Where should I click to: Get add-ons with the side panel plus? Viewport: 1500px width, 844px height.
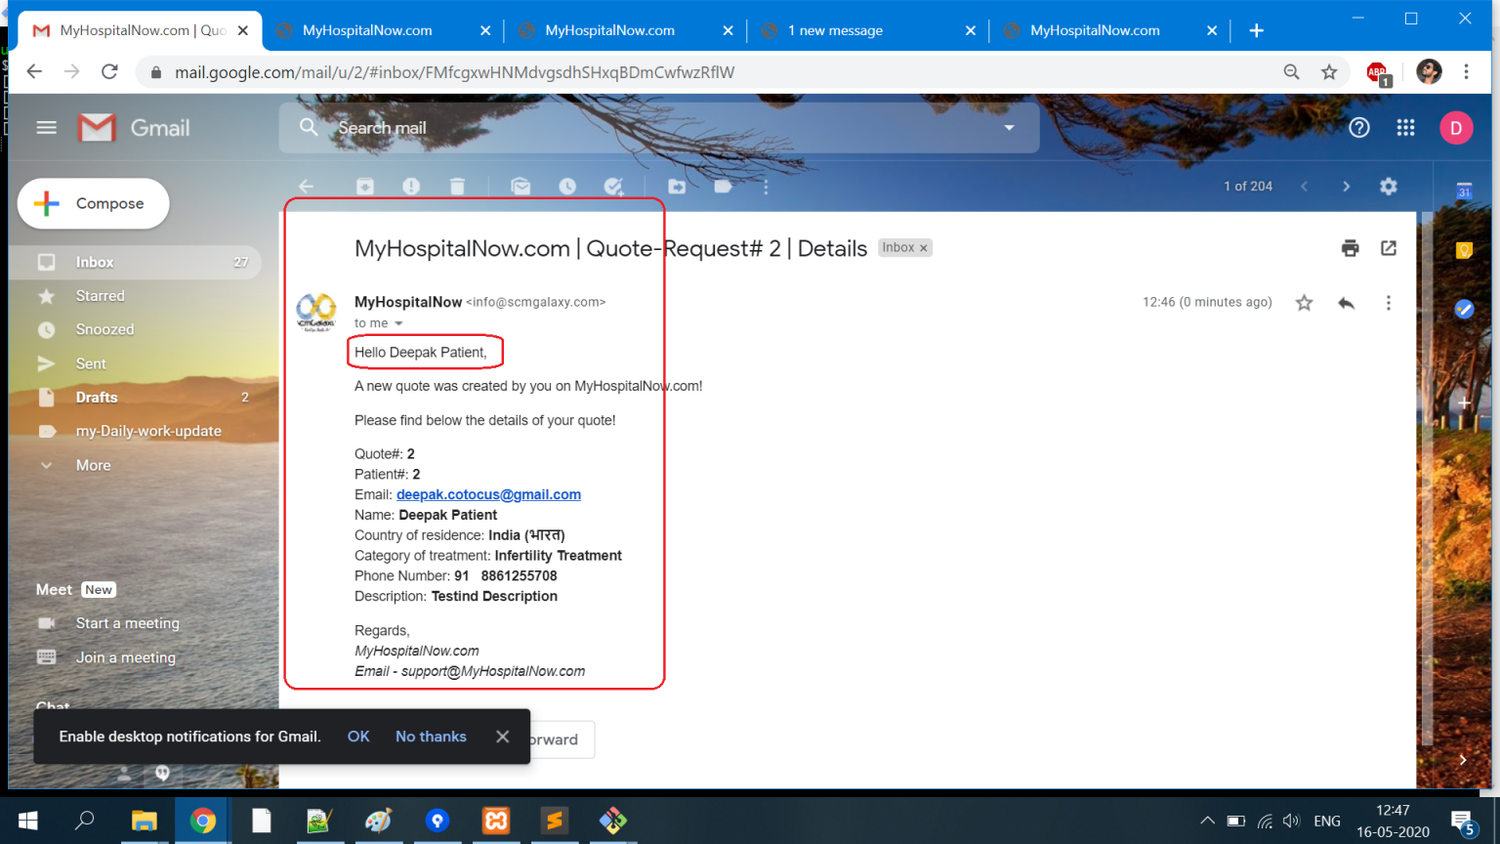(x=1464, y=402)
